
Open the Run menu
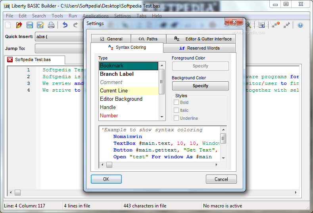73,16
